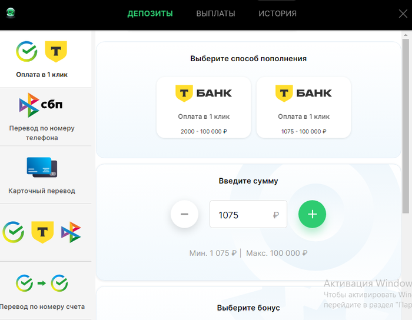Click the SBP icon in the three-logo sidebar item
Viewport: 412px width, 320px height.
tap(71, 232)
